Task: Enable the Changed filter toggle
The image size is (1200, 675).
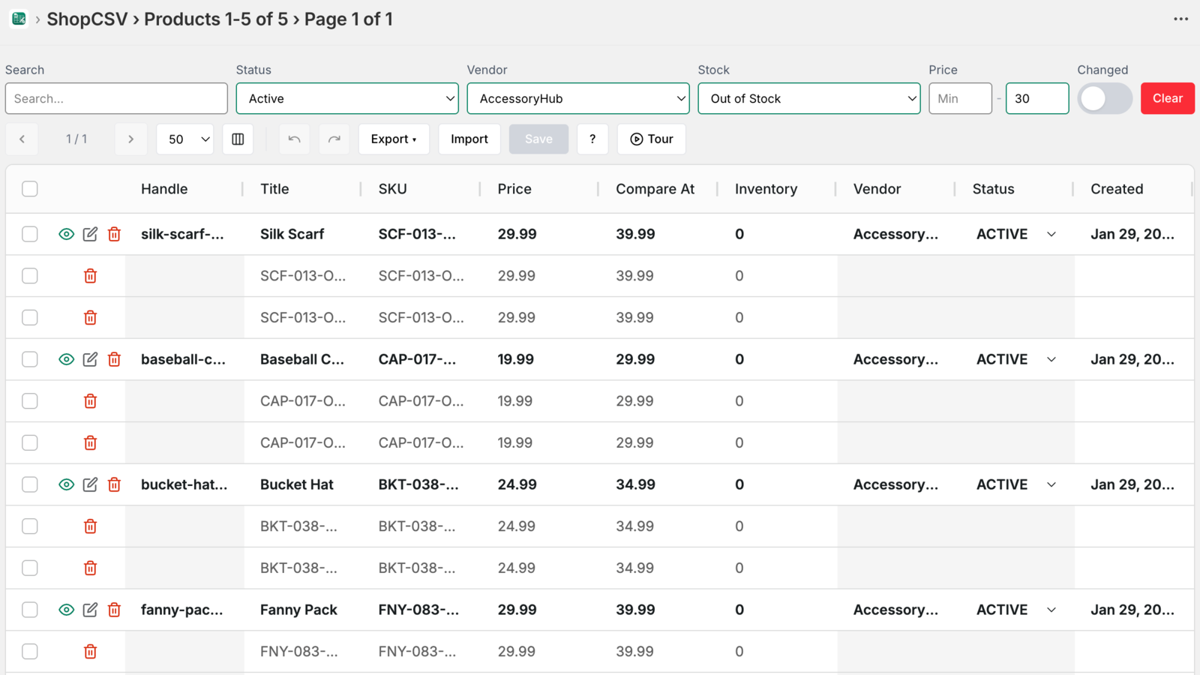Action: coord(1104,98)
